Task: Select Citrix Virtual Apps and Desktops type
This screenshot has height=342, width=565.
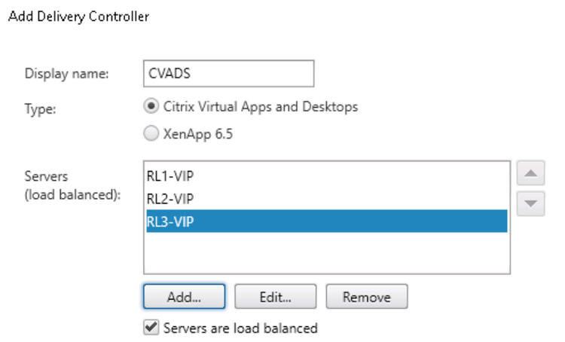Action: click(151, 107)
